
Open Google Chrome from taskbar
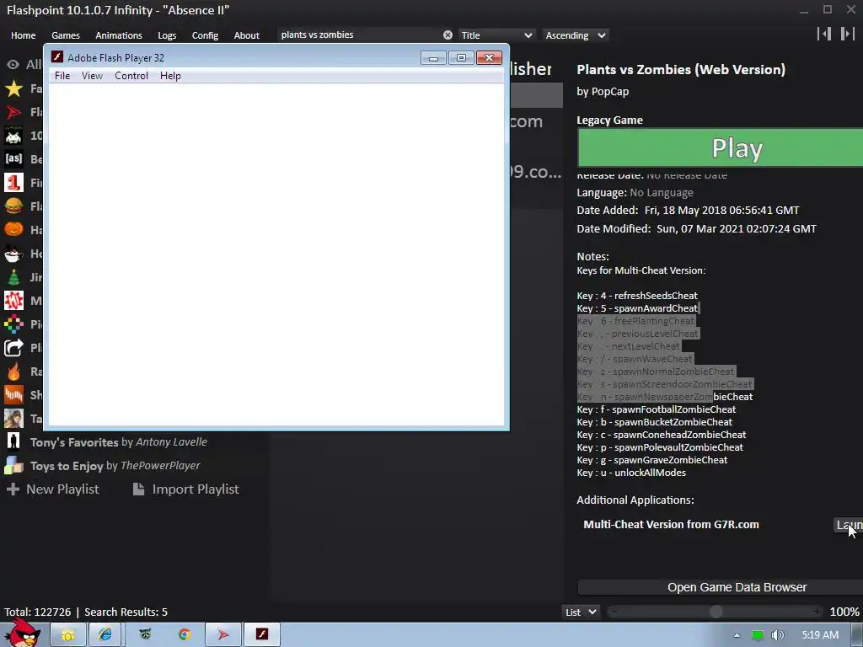coord(185,635)
